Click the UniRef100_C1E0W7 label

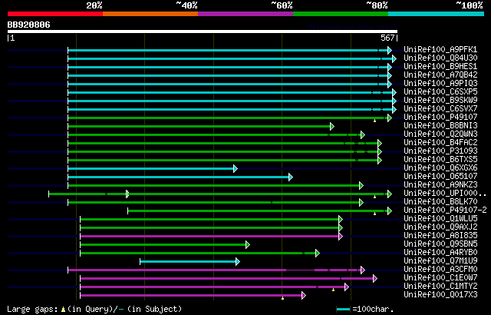click(440, 278)
